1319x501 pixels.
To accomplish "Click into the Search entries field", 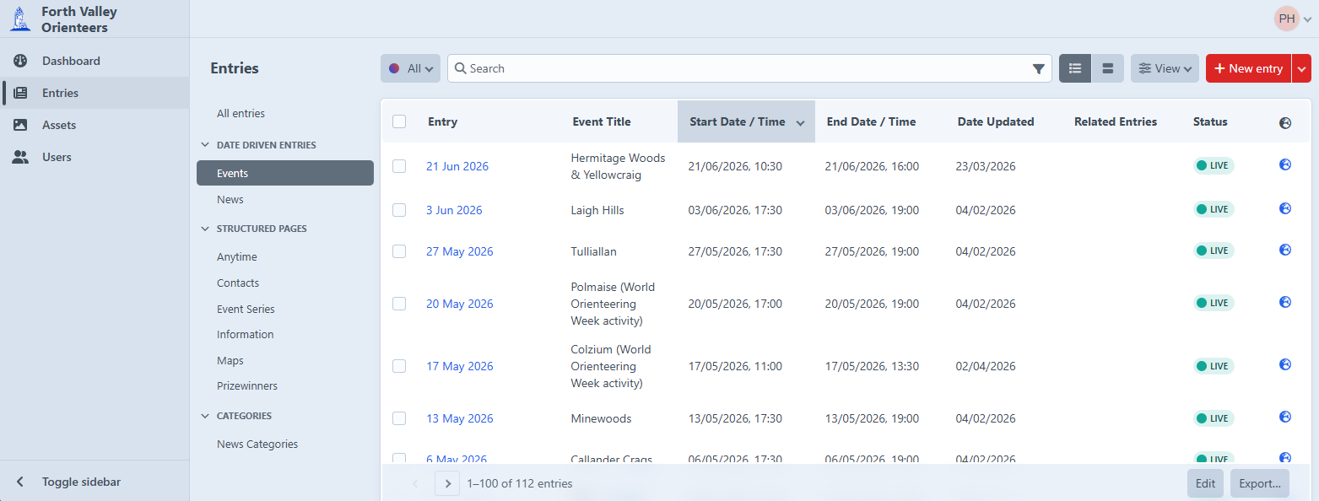I will click(743, 68).
